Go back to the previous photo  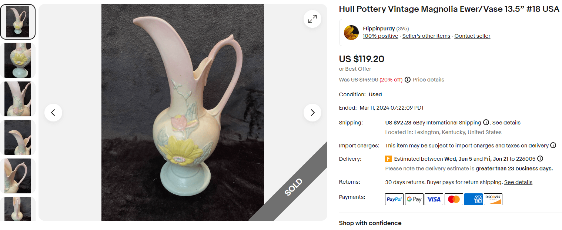pyautogui.click(x=53, y=112)
